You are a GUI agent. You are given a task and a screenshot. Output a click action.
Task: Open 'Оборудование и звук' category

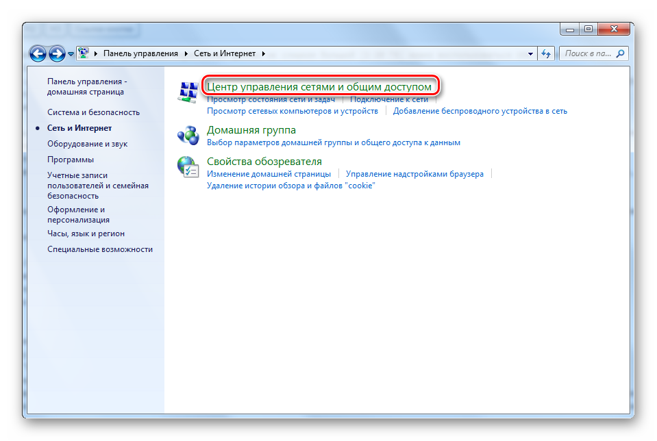coord(87,144)
